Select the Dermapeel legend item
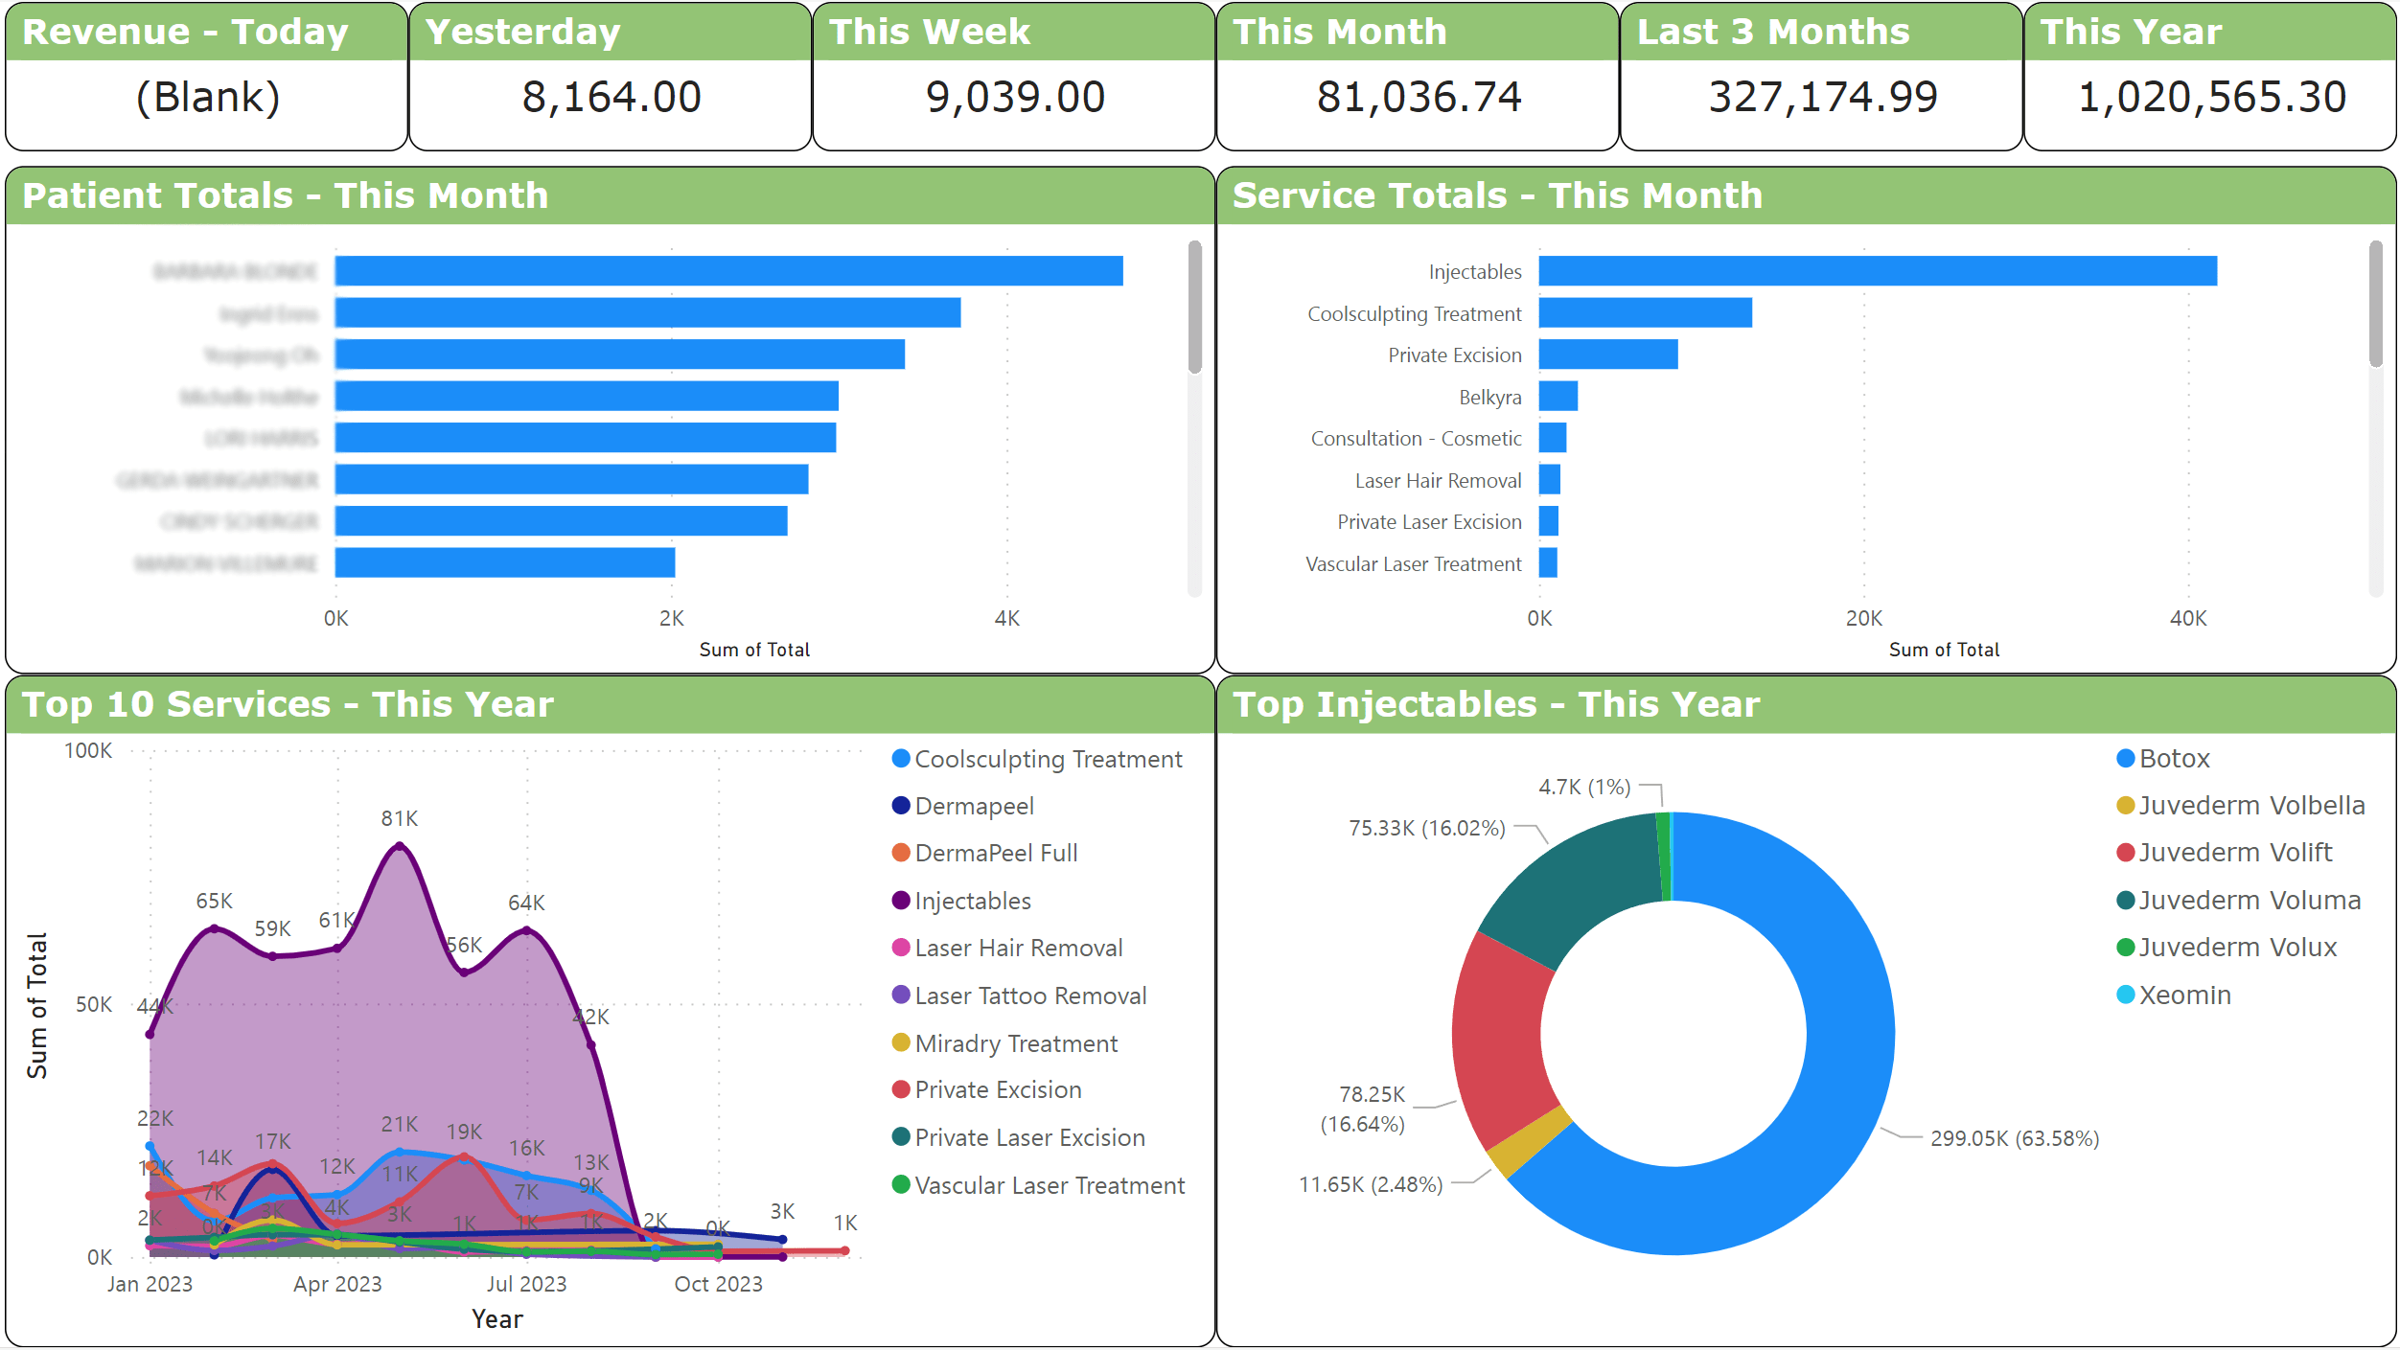Screen dimensions: 2400x1350 [974, 806]
